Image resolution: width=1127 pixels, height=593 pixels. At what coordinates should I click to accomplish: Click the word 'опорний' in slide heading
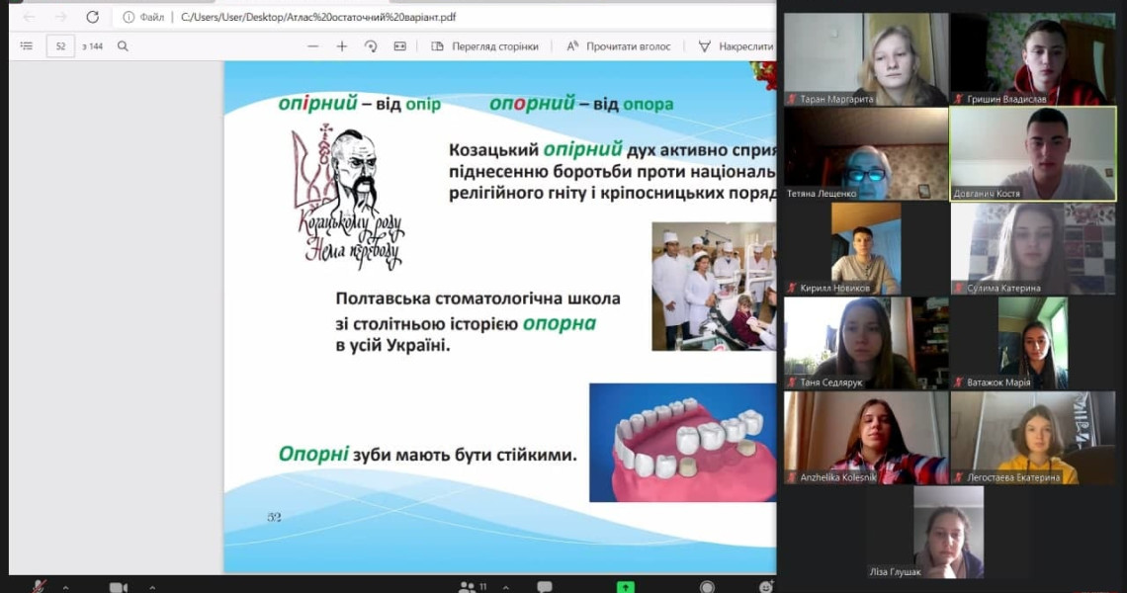pyautogui.click(x=533, y=104)
